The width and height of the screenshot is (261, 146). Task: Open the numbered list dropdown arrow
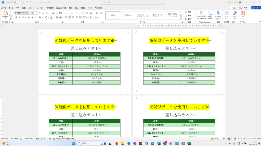tap(74, 13)
